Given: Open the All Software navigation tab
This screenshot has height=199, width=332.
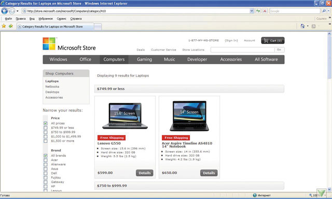Looking at the screenshot, I should pos(266,59).
